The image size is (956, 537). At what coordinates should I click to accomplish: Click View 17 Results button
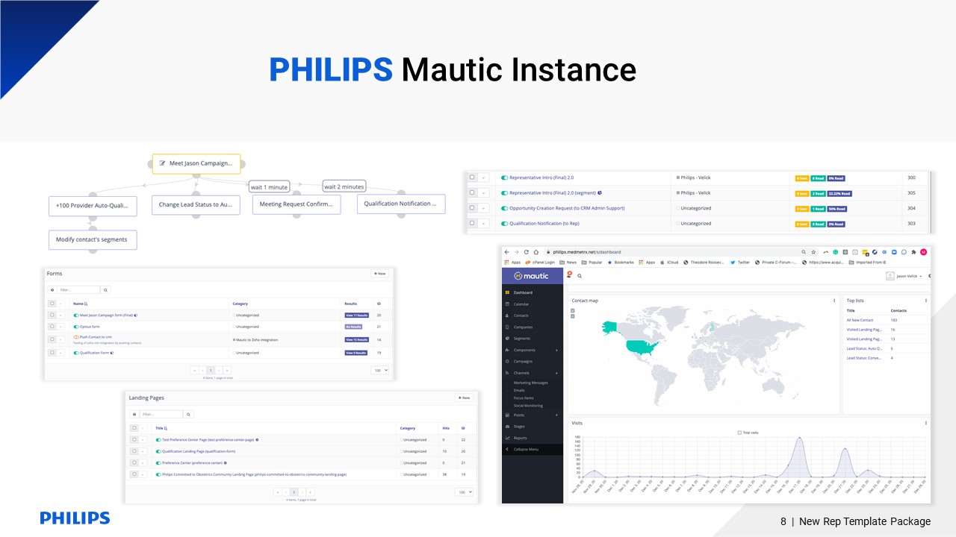click(356, 315)
